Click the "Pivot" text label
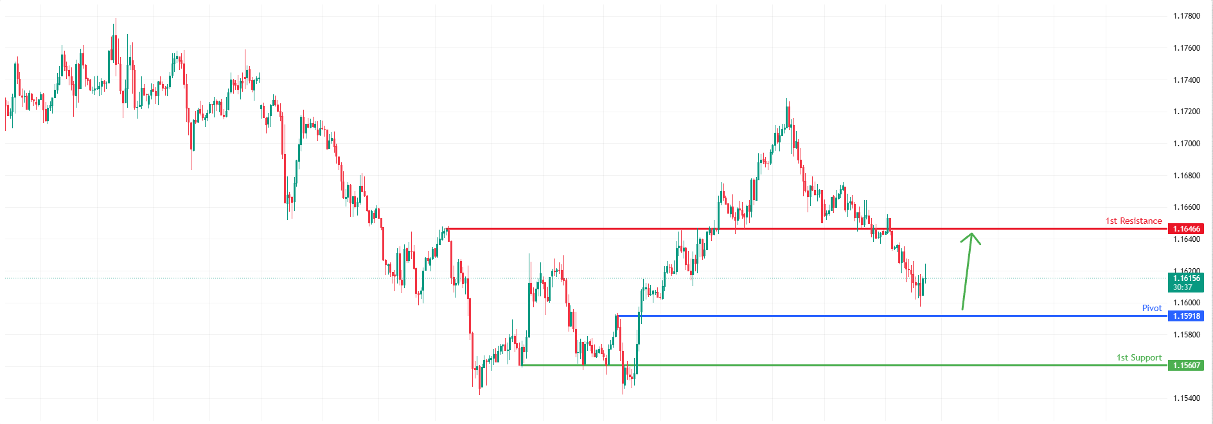The height and width of the screenshot is (424, 1213). 1151,309
